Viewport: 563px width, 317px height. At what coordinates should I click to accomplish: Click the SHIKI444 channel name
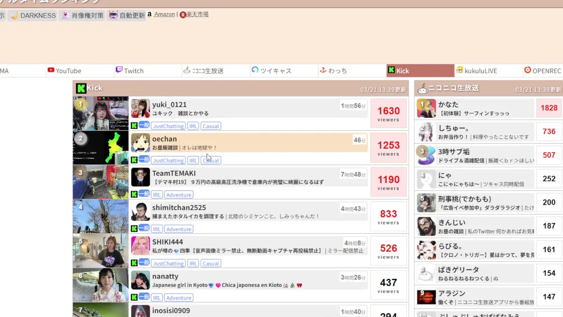[x=168, y=242]
